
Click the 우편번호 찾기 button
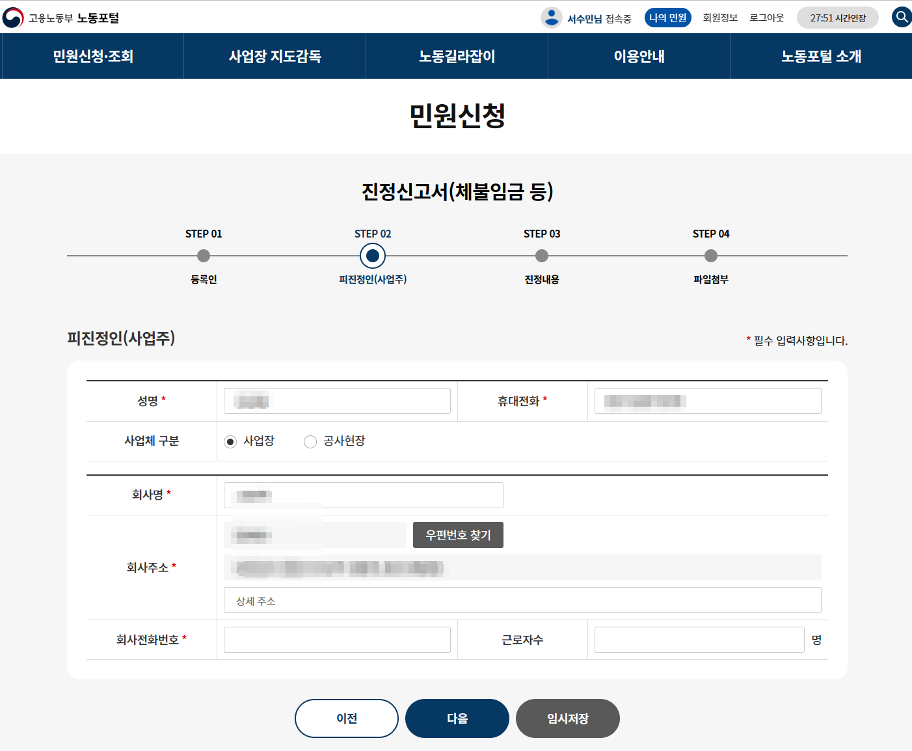pyautogui.click(x=458, y=535)
